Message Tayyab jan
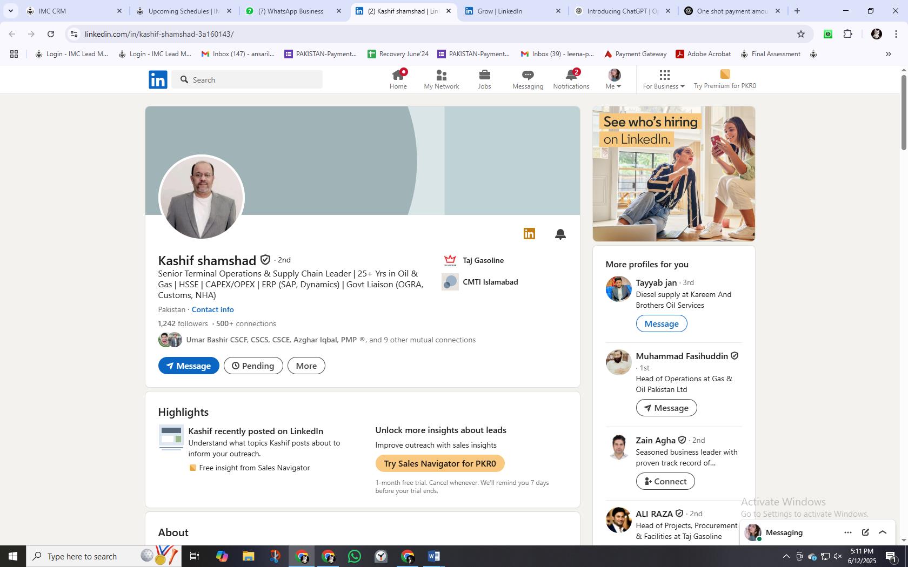908x567 pixels. [x=662, y=323]
